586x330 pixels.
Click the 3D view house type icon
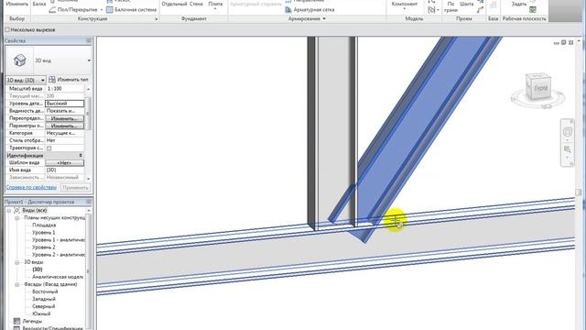coord(19,60)
